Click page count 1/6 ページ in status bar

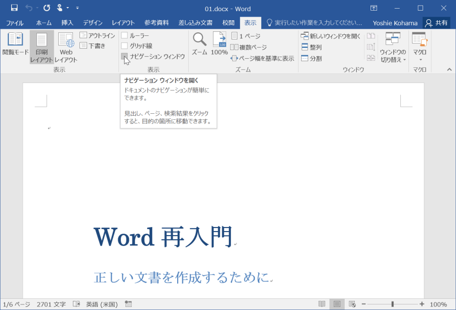(17, 304)
